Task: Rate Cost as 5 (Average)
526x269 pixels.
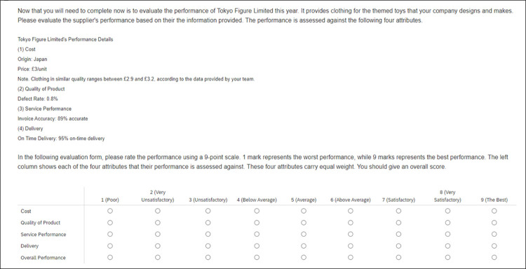Action: click(x=304, y=211)
